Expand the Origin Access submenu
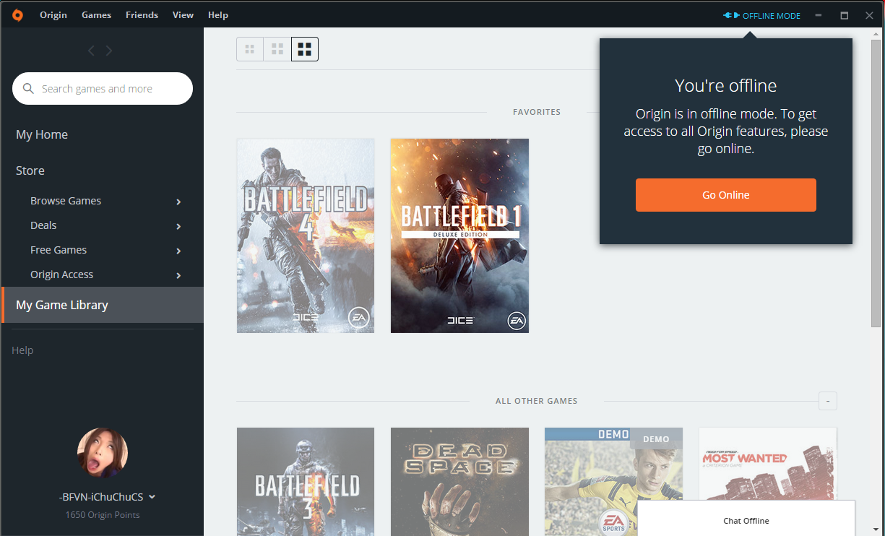Viewport: 885px width, 536px height. (x=178, y=275)
